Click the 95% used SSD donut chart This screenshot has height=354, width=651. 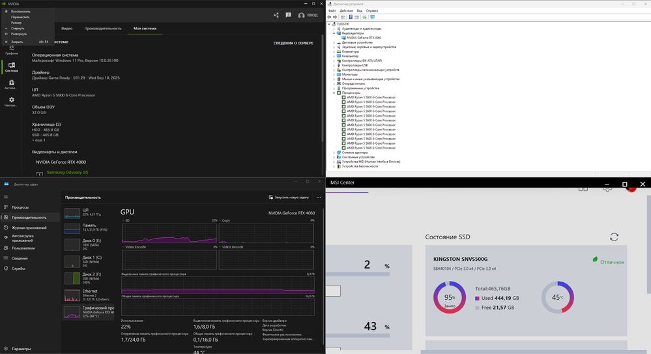(x=450, y=297)
